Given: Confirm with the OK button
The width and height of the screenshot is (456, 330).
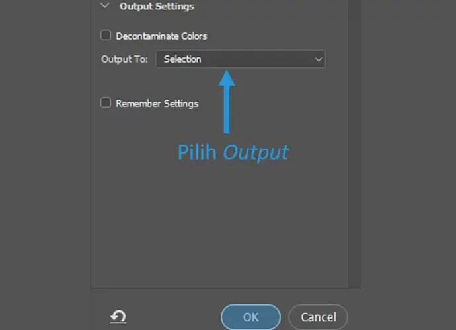Looking at the screenshot, I should (250, 317).
